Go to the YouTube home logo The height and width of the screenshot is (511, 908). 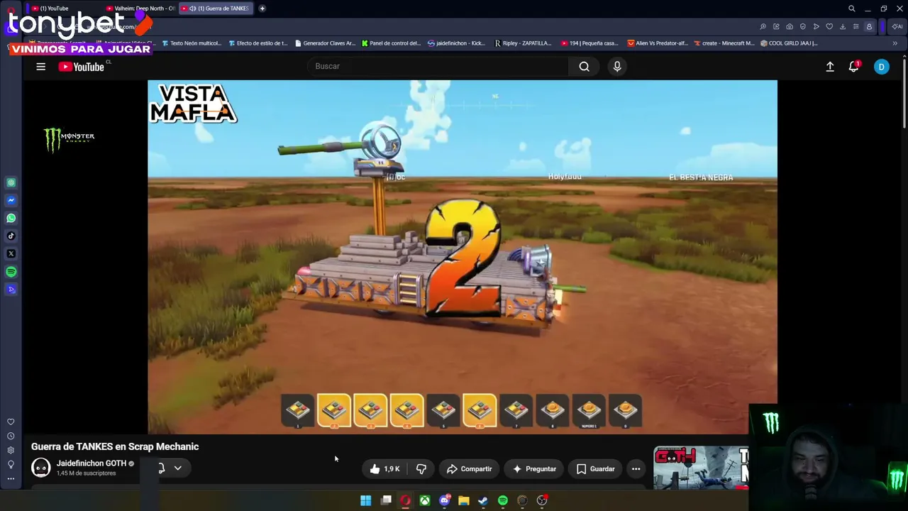tap(82, 67)
